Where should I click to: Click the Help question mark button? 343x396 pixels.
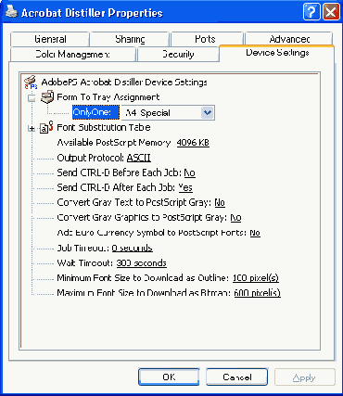click(x=311, y=12)
